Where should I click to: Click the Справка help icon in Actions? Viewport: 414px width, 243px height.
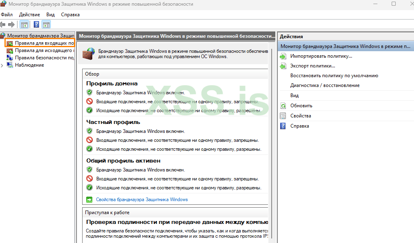(283, 126)
